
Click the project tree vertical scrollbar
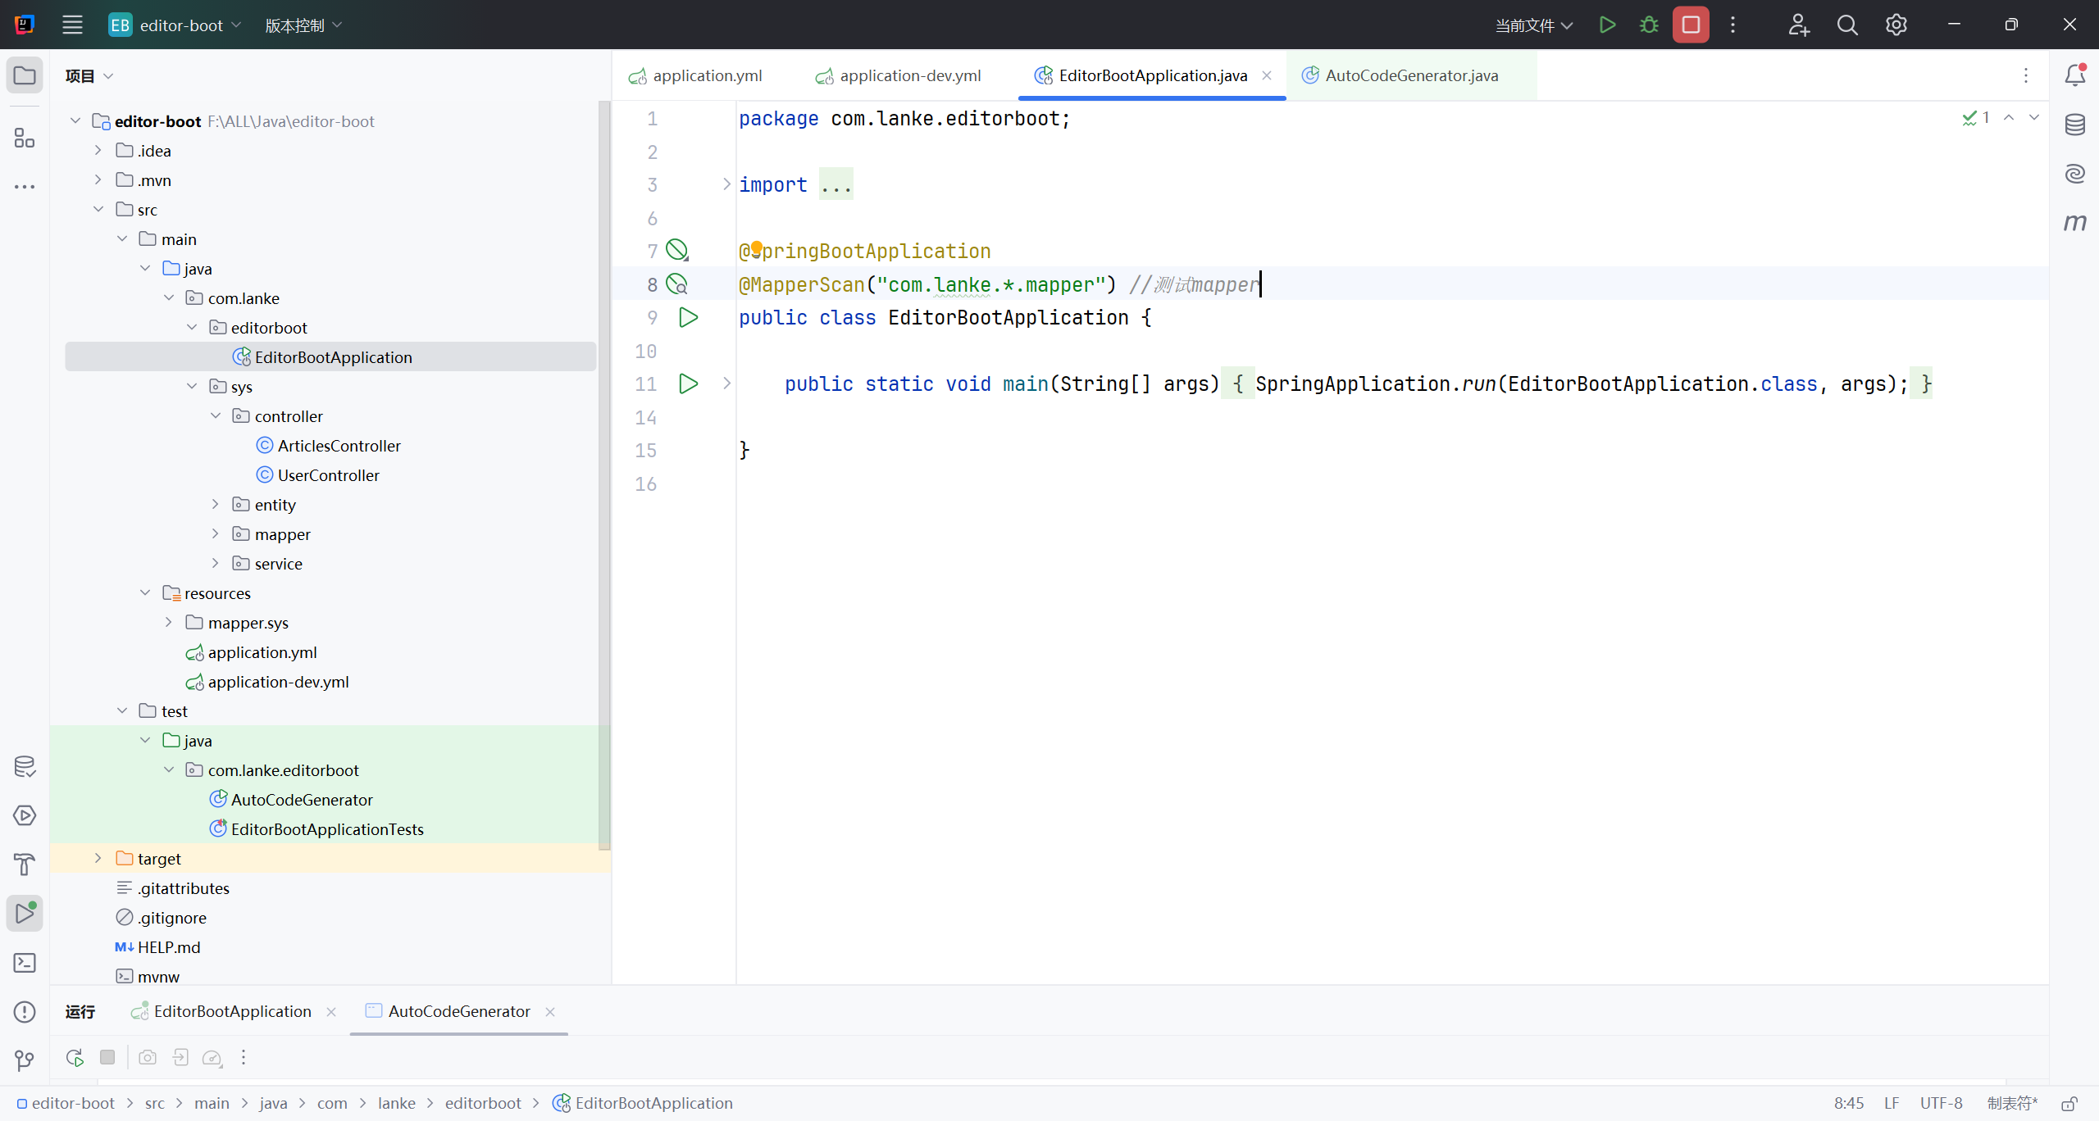tap(604, 475)
